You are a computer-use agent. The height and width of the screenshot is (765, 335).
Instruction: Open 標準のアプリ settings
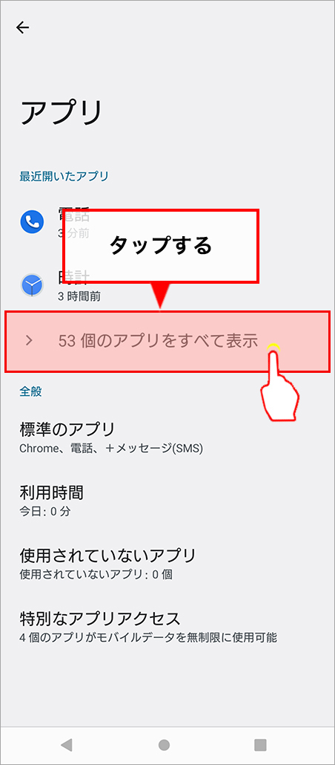coord(167,437)
